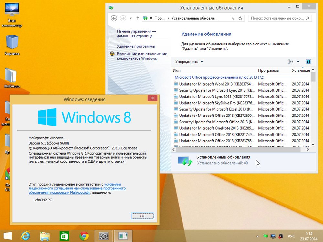This screenshot has height=242, width=323.
Task: Open Windows Store from the taskbar
Action: (64, 236)
